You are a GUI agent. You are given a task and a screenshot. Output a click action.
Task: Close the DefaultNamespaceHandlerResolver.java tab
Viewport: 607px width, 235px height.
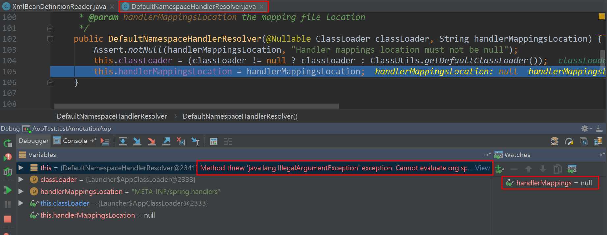[x=262, y=6]
